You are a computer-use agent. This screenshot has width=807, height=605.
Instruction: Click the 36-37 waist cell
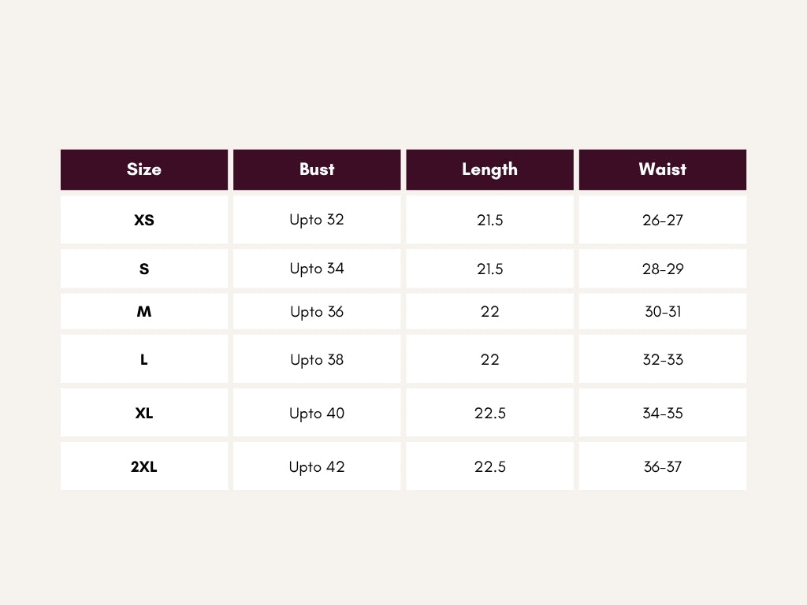pos(662,466)
